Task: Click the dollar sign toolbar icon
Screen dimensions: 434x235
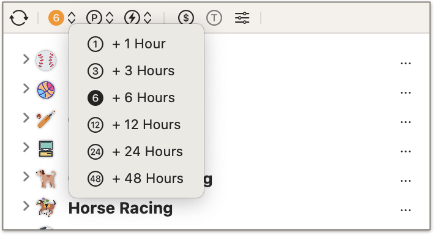Action: coord(186,18)
